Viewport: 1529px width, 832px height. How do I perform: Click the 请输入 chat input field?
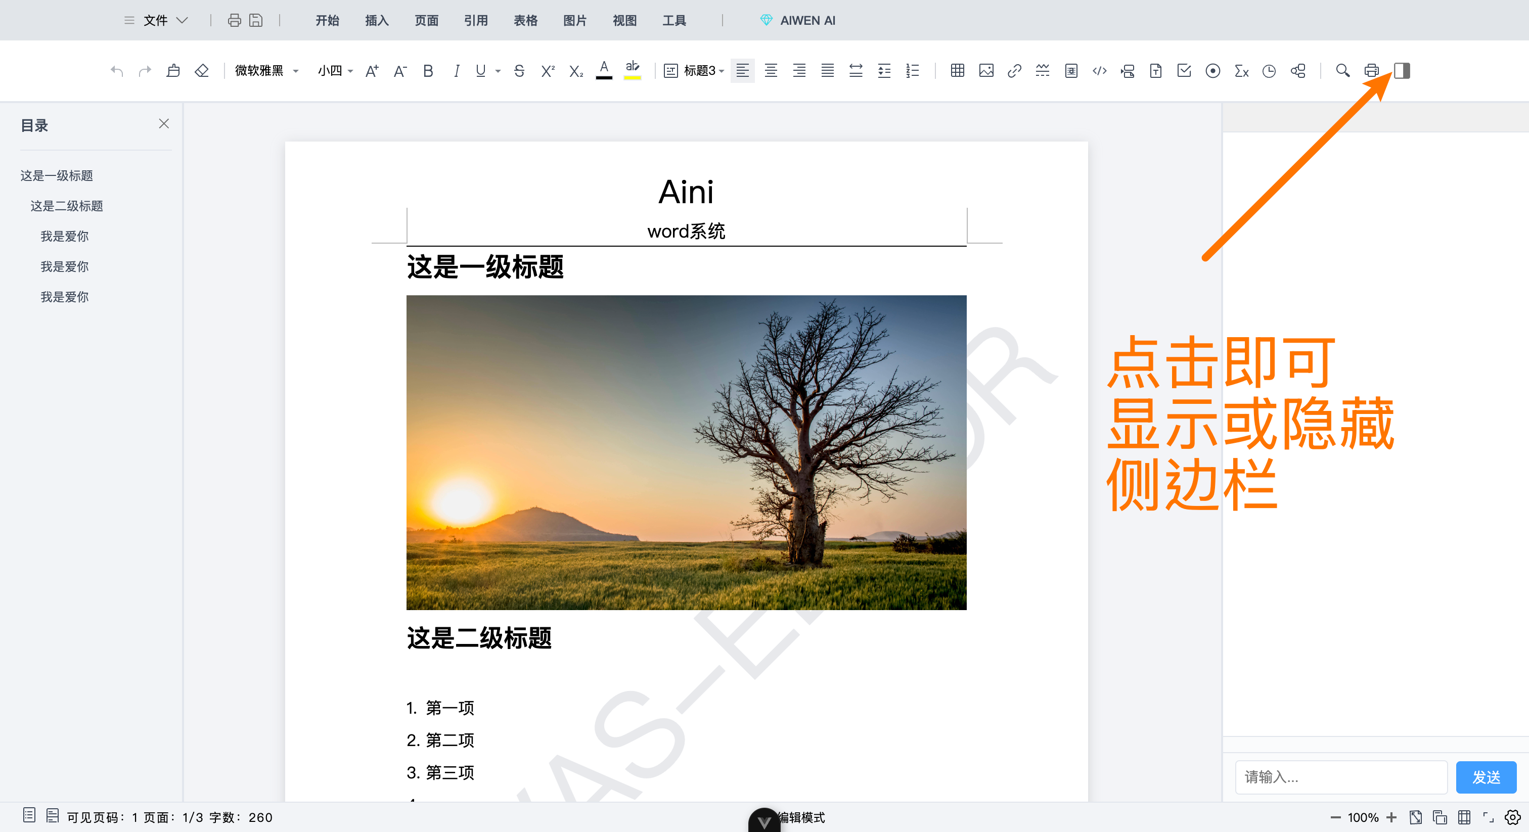tap(1340, 777)
